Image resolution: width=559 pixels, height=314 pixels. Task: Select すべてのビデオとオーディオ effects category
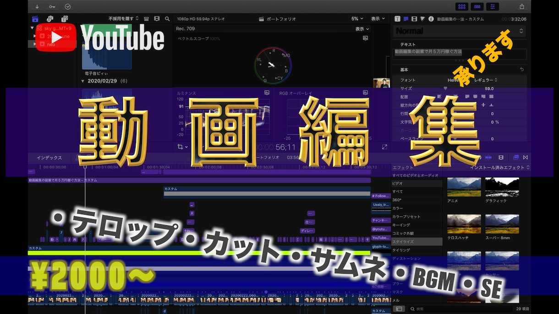tap(416, 175)
